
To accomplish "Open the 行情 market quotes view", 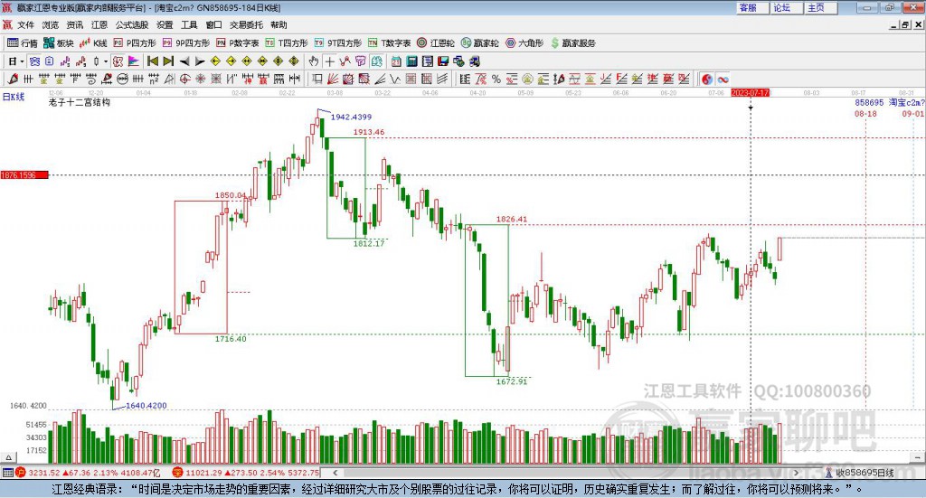I will pyautogui.click(x=22, y=43).
